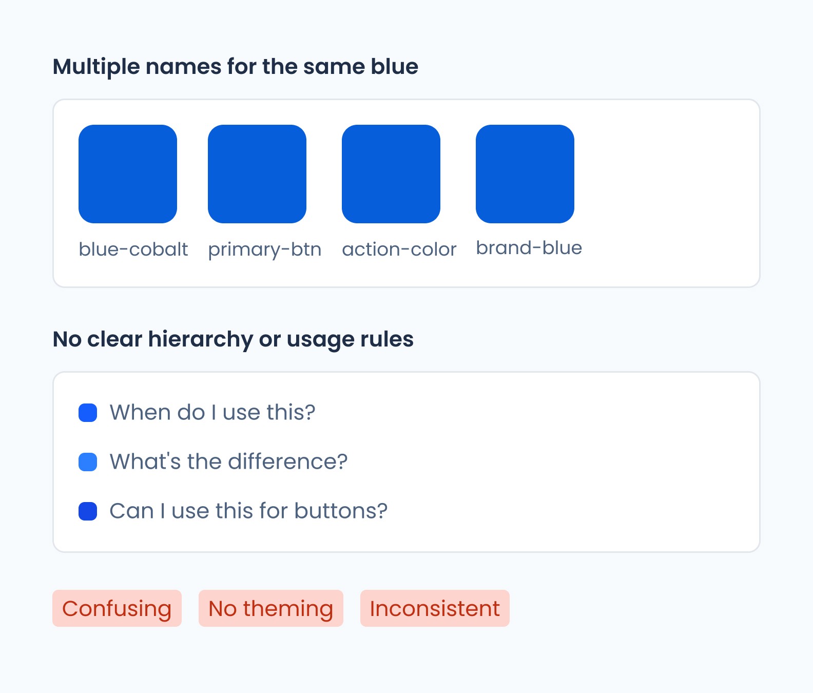
Task: Click the blue-cobalt color swatch
Action: (128, 174)
